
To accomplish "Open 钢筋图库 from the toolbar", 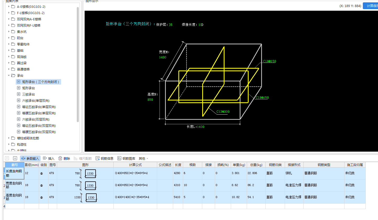I will (126, 158).
